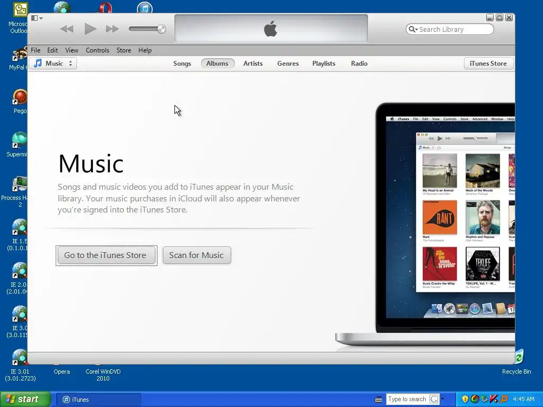Switch to the Artists tab
The height and width of the screenshot is (407, 543).
click(x=253, y=64)
